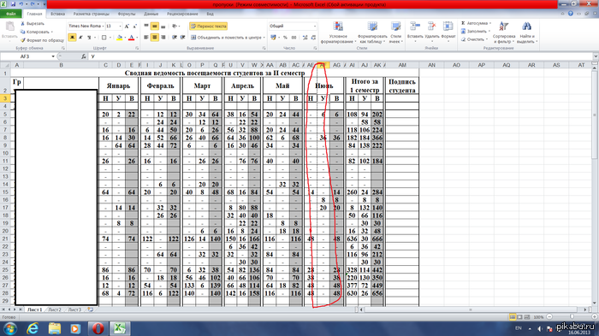Screen dimensions: 599x336
Task: Toggle center horizontal alignment
Action: click(x=155, y=38)
